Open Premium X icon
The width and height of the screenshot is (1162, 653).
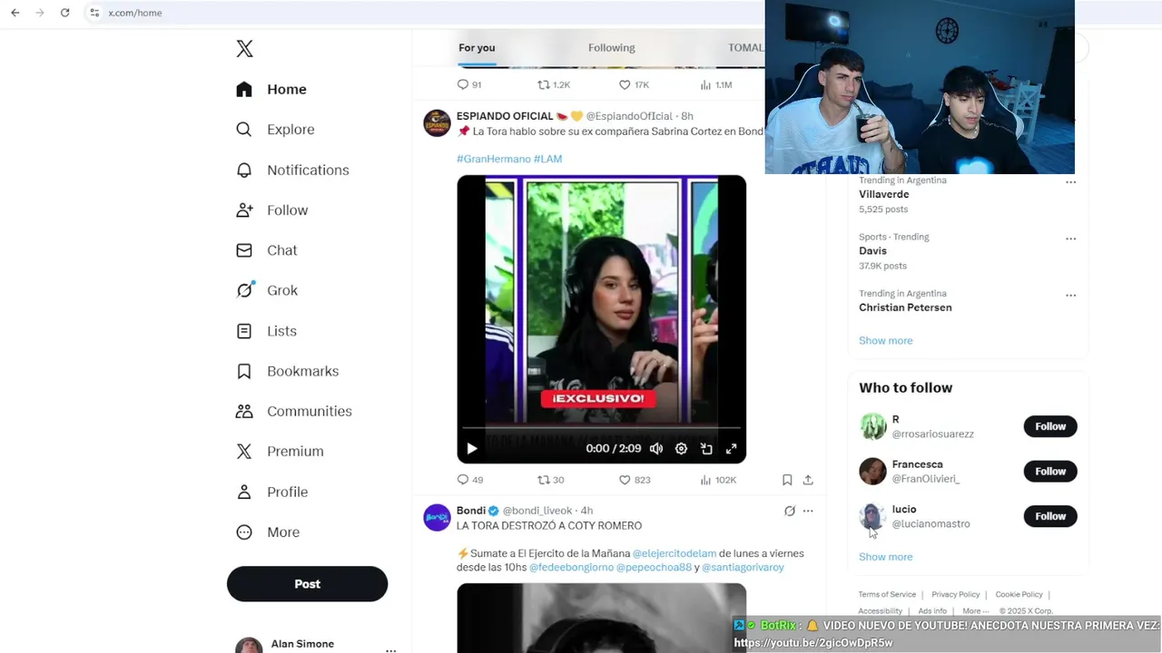pyautogui.click(x=244, y=451)
